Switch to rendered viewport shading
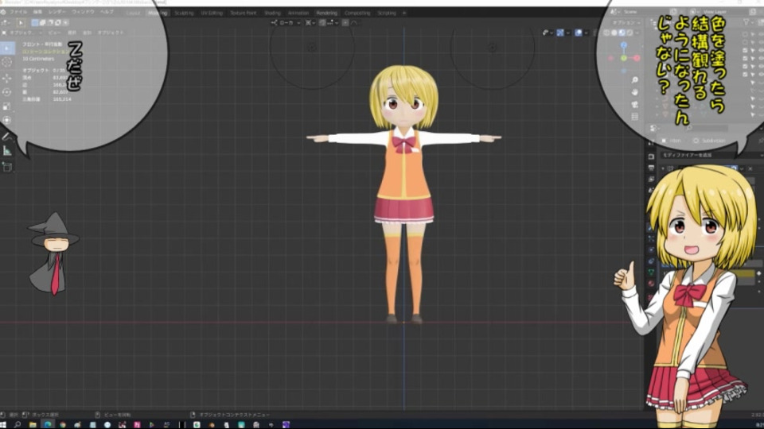Screen dimensions: 764x429 tap(630, 33)
